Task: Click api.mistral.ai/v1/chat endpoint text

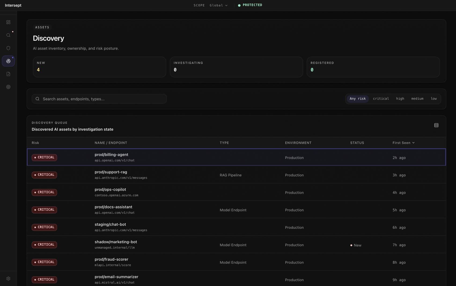Action: (115, 283)
